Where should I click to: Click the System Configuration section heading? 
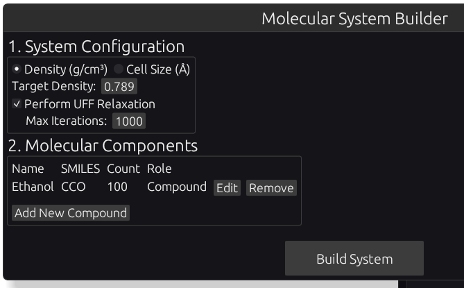click(x=96, y=46)
